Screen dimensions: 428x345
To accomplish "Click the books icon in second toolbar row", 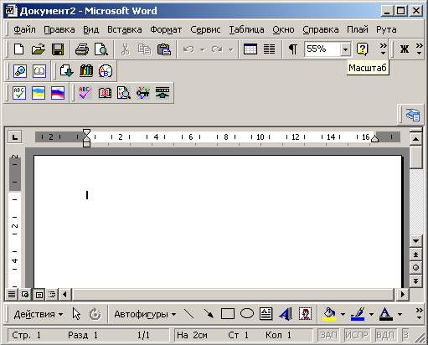I will (86, 71).
